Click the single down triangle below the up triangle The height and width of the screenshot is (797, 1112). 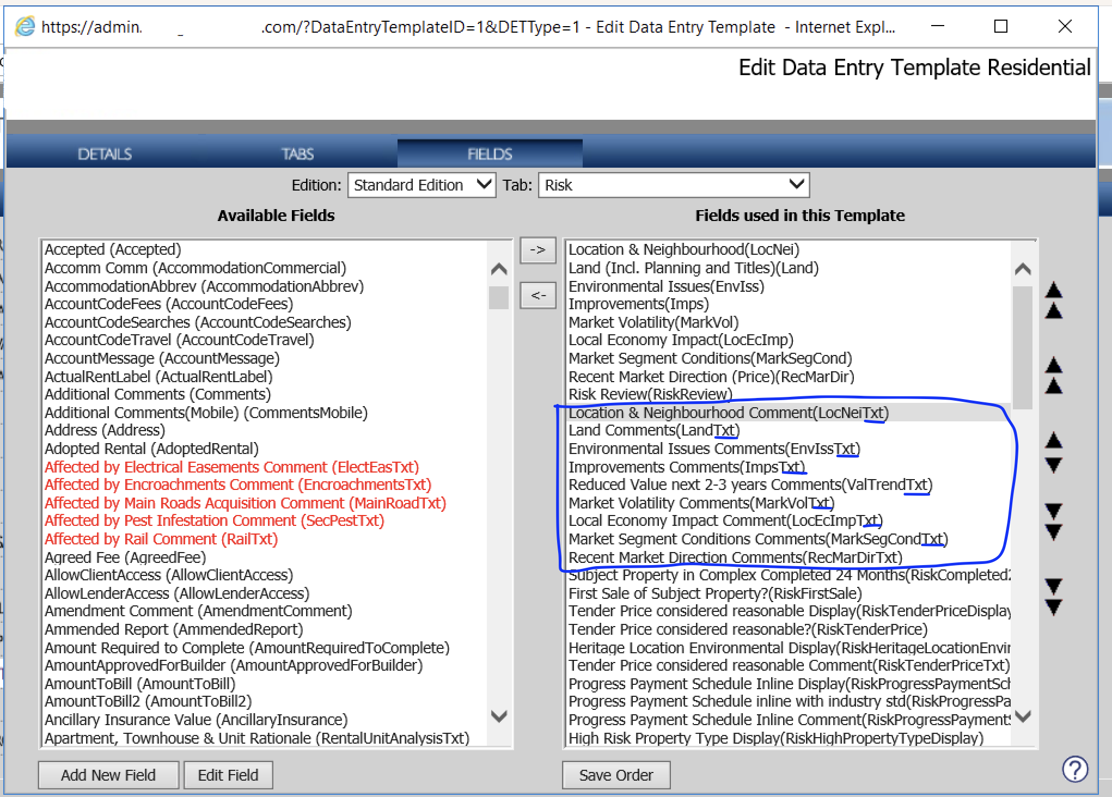click(x=1054, y=465)
